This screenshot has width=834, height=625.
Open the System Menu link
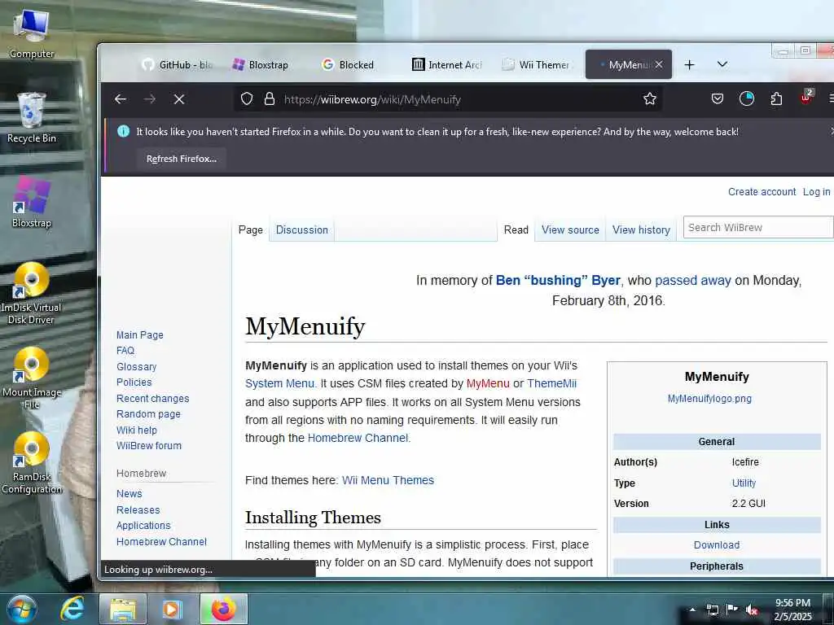[x=279, y=383]
